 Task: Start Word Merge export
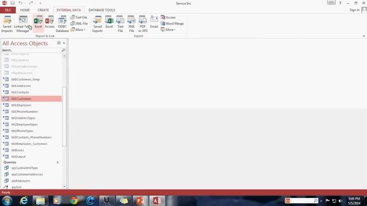[172, 23]
